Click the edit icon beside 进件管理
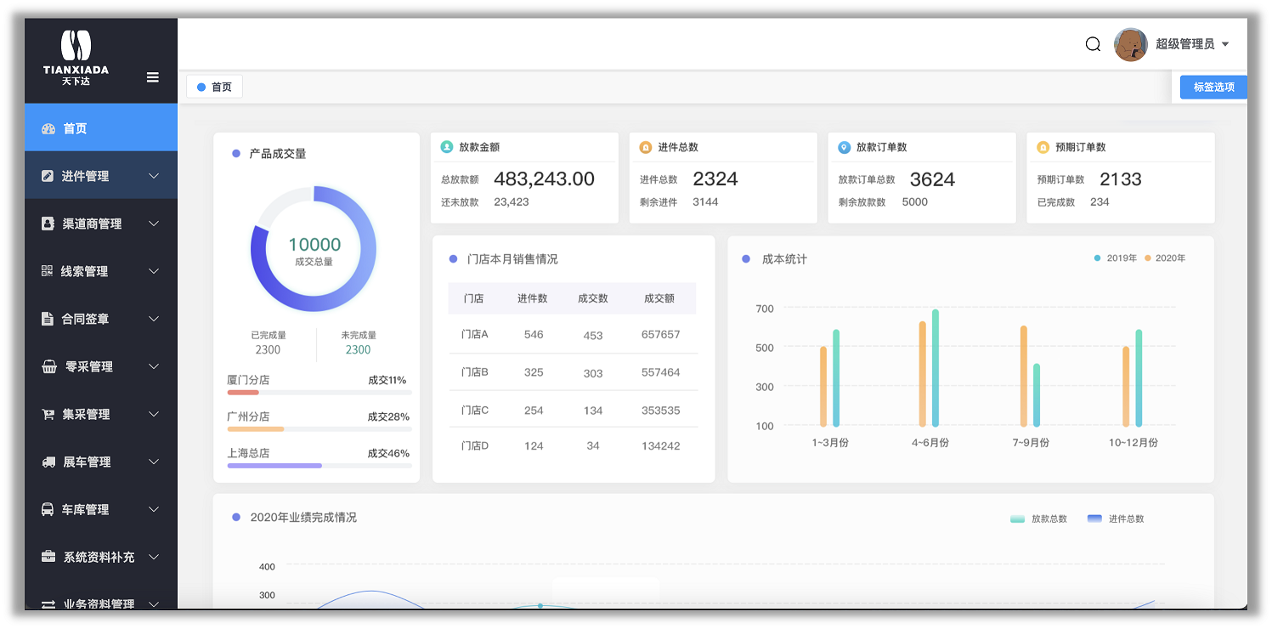 click(48, 176)
